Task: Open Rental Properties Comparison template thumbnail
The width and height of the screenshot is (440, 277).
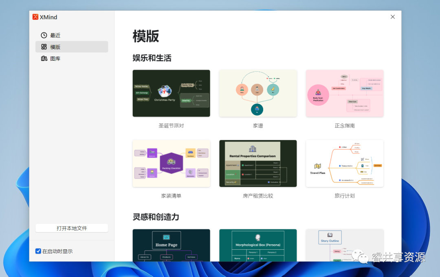Action: (258, 163)
